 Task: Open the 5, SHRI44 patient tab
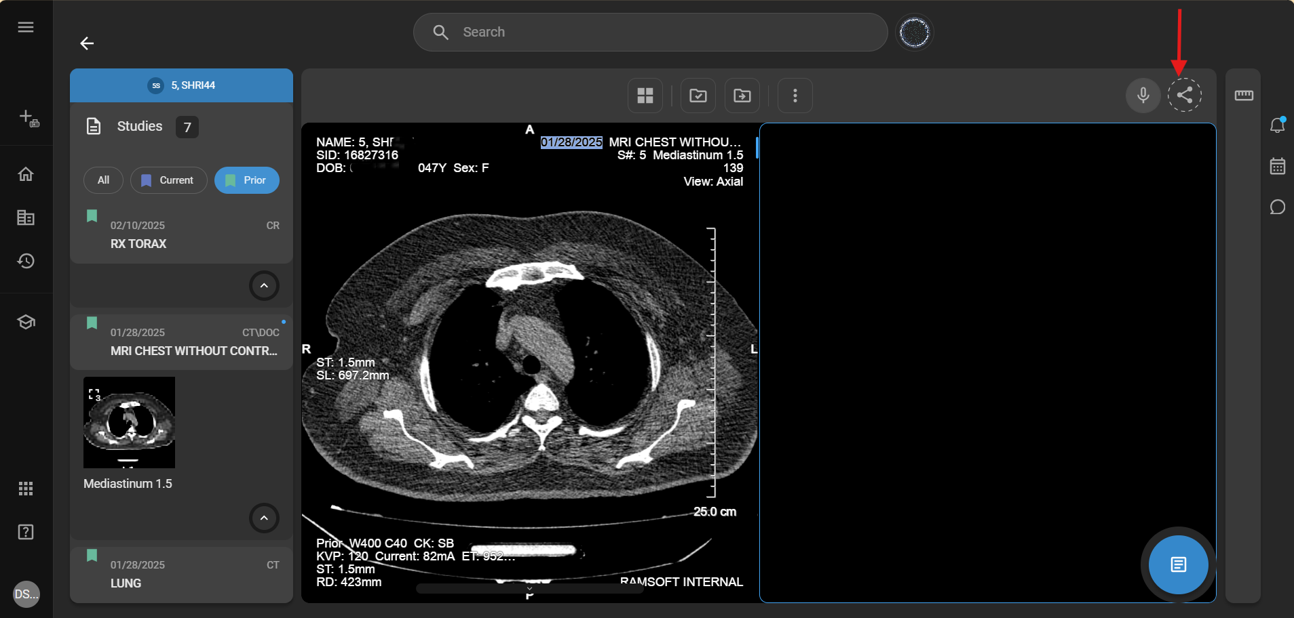(x=181, y=85)
